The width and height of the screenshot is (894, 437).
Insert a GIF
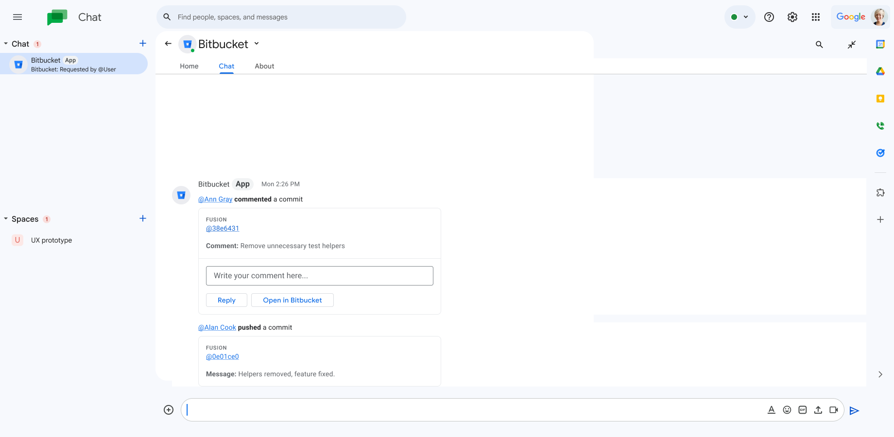pos(803,410)
